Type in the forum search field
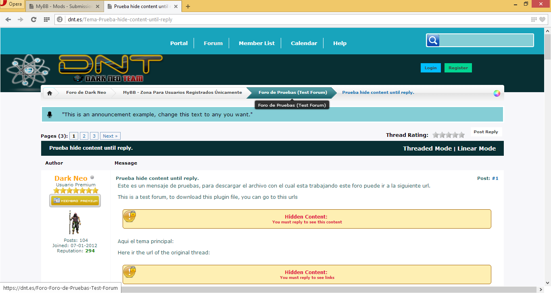The image size is (551, 293). (x=486, y=40)
